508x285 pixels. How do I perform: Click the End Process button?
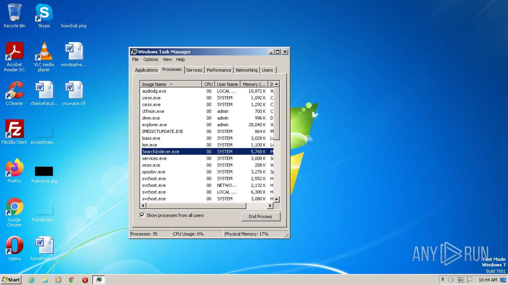click(x=260, y=217)
